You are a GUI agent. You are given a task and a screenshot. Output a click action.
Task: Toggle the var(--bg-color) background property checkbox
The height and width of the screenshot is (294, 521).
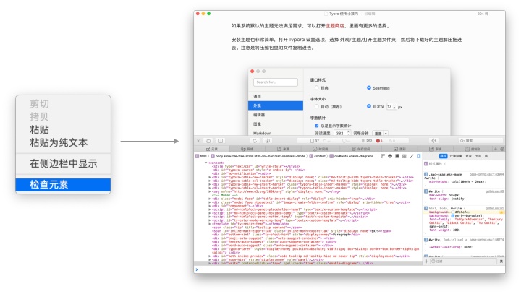453,216
